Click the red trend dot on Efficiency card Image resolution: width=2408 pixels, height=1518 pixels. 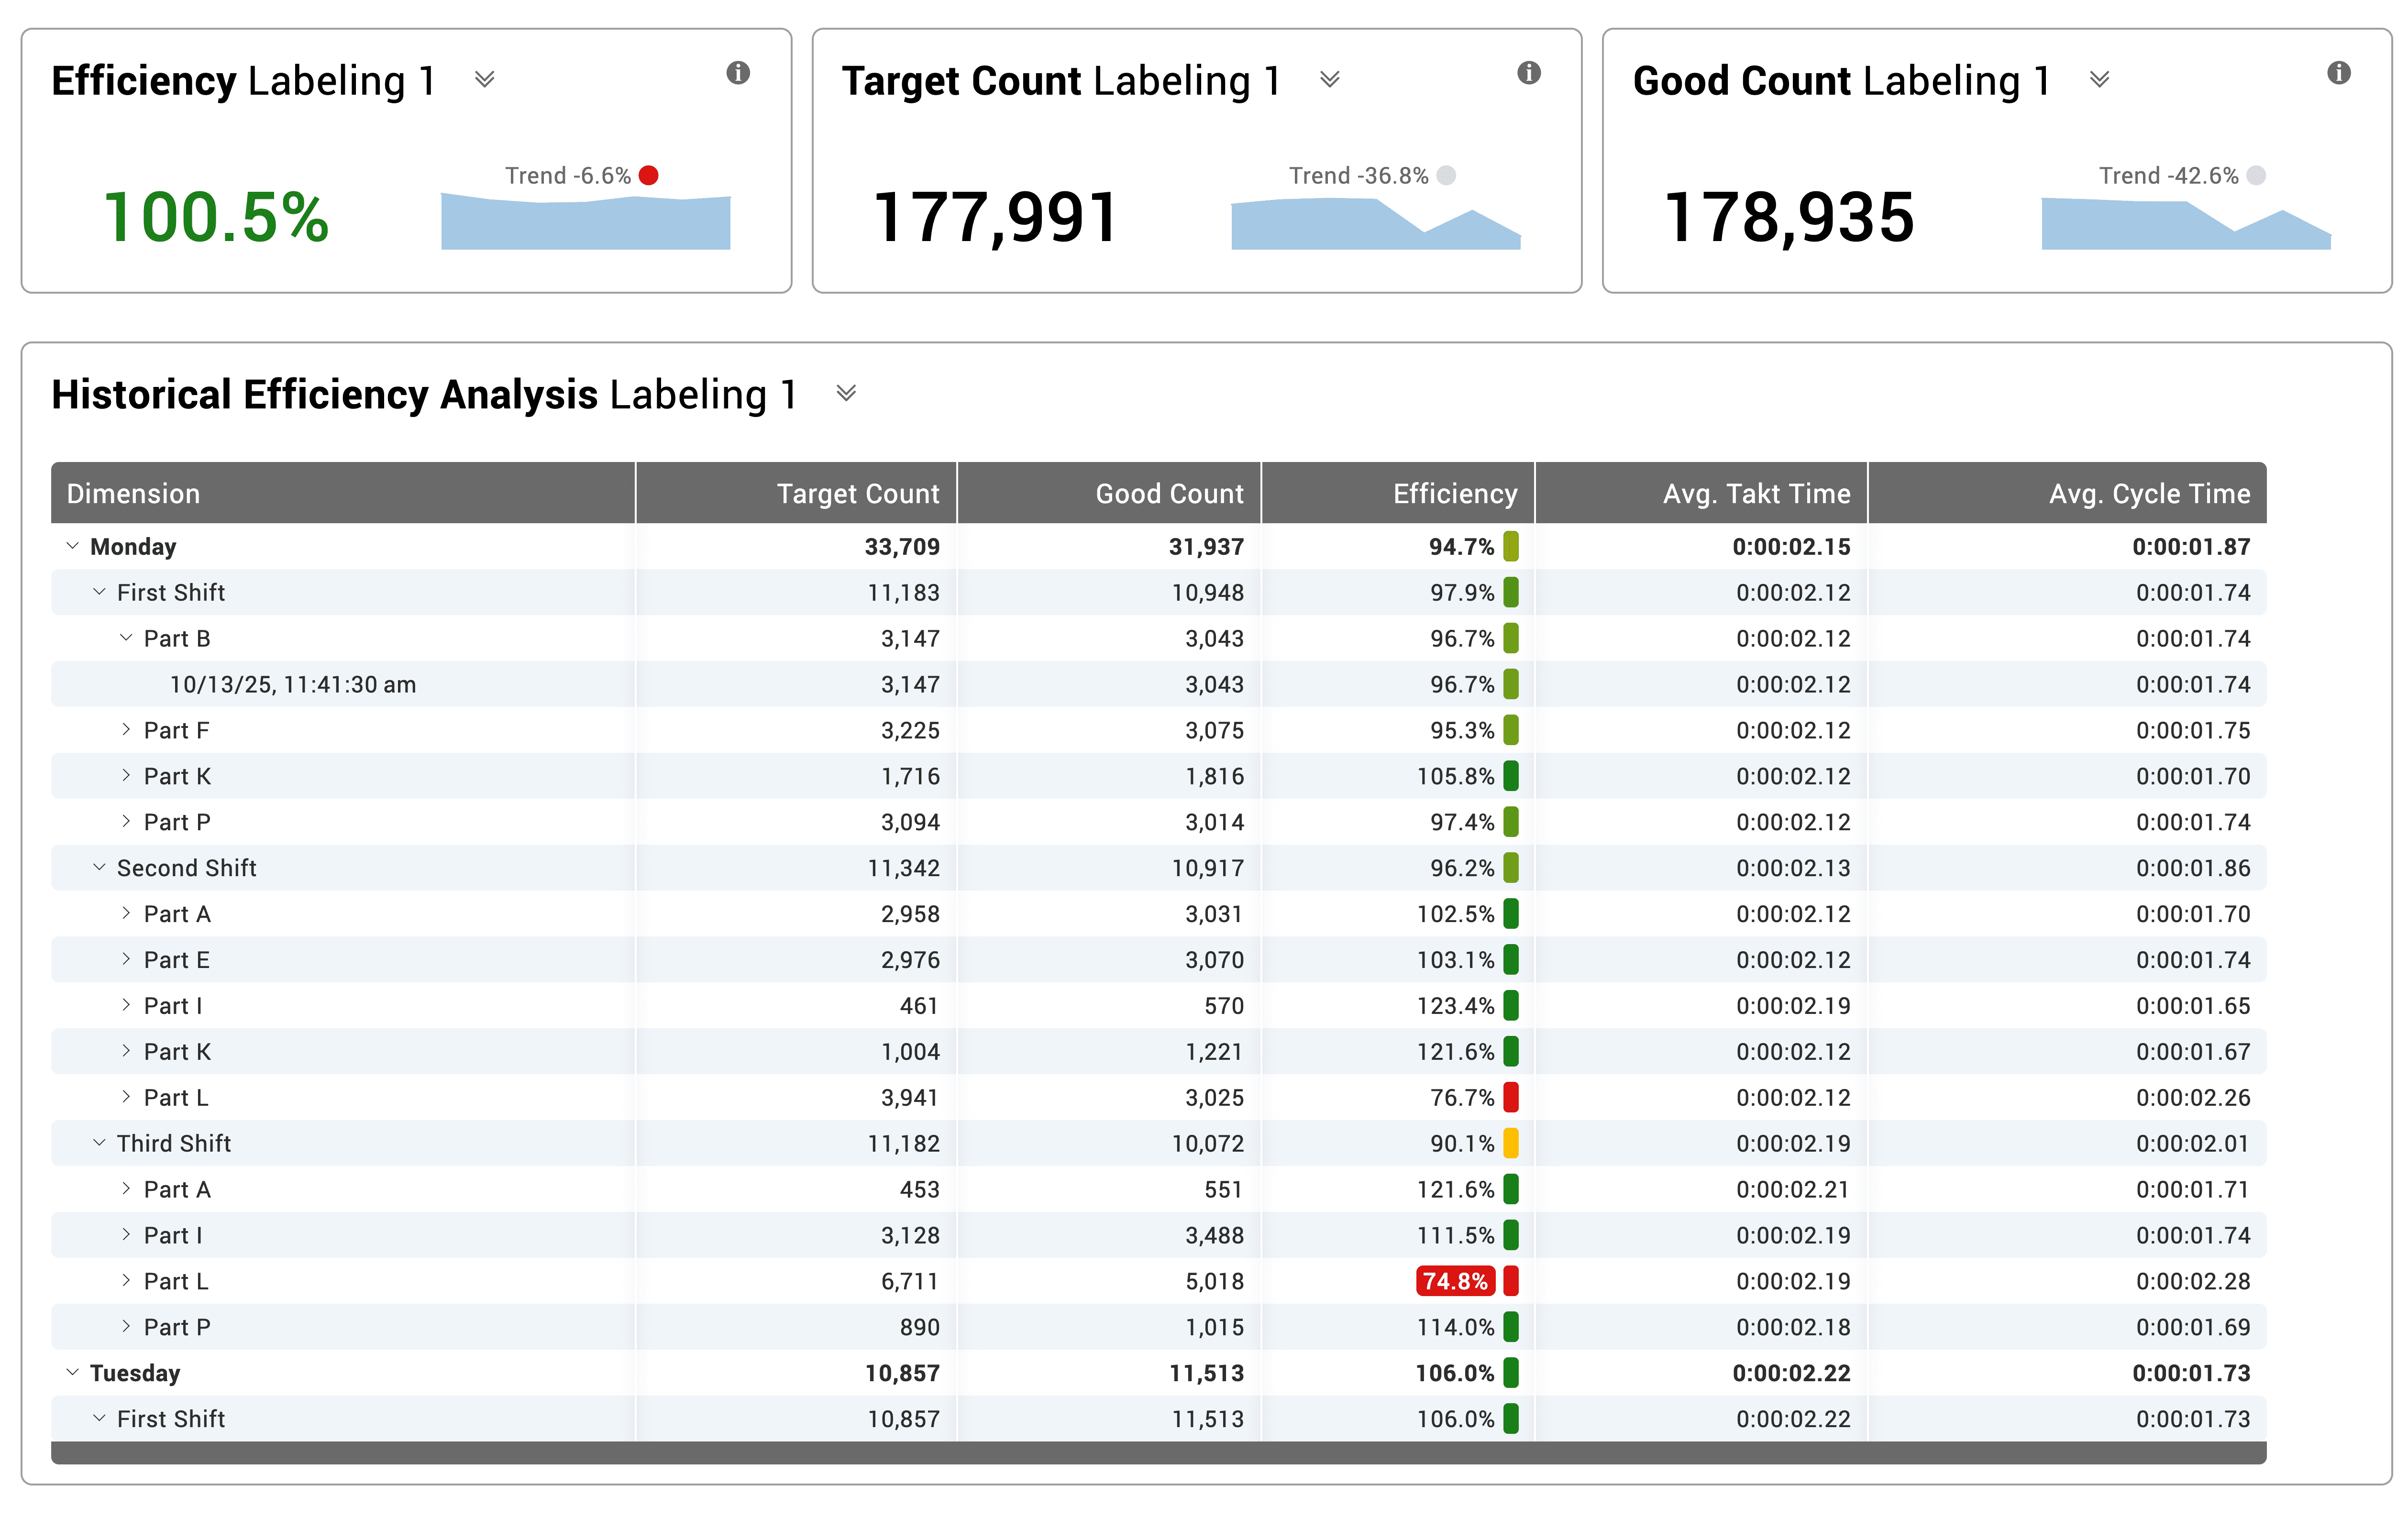point(649,175)
